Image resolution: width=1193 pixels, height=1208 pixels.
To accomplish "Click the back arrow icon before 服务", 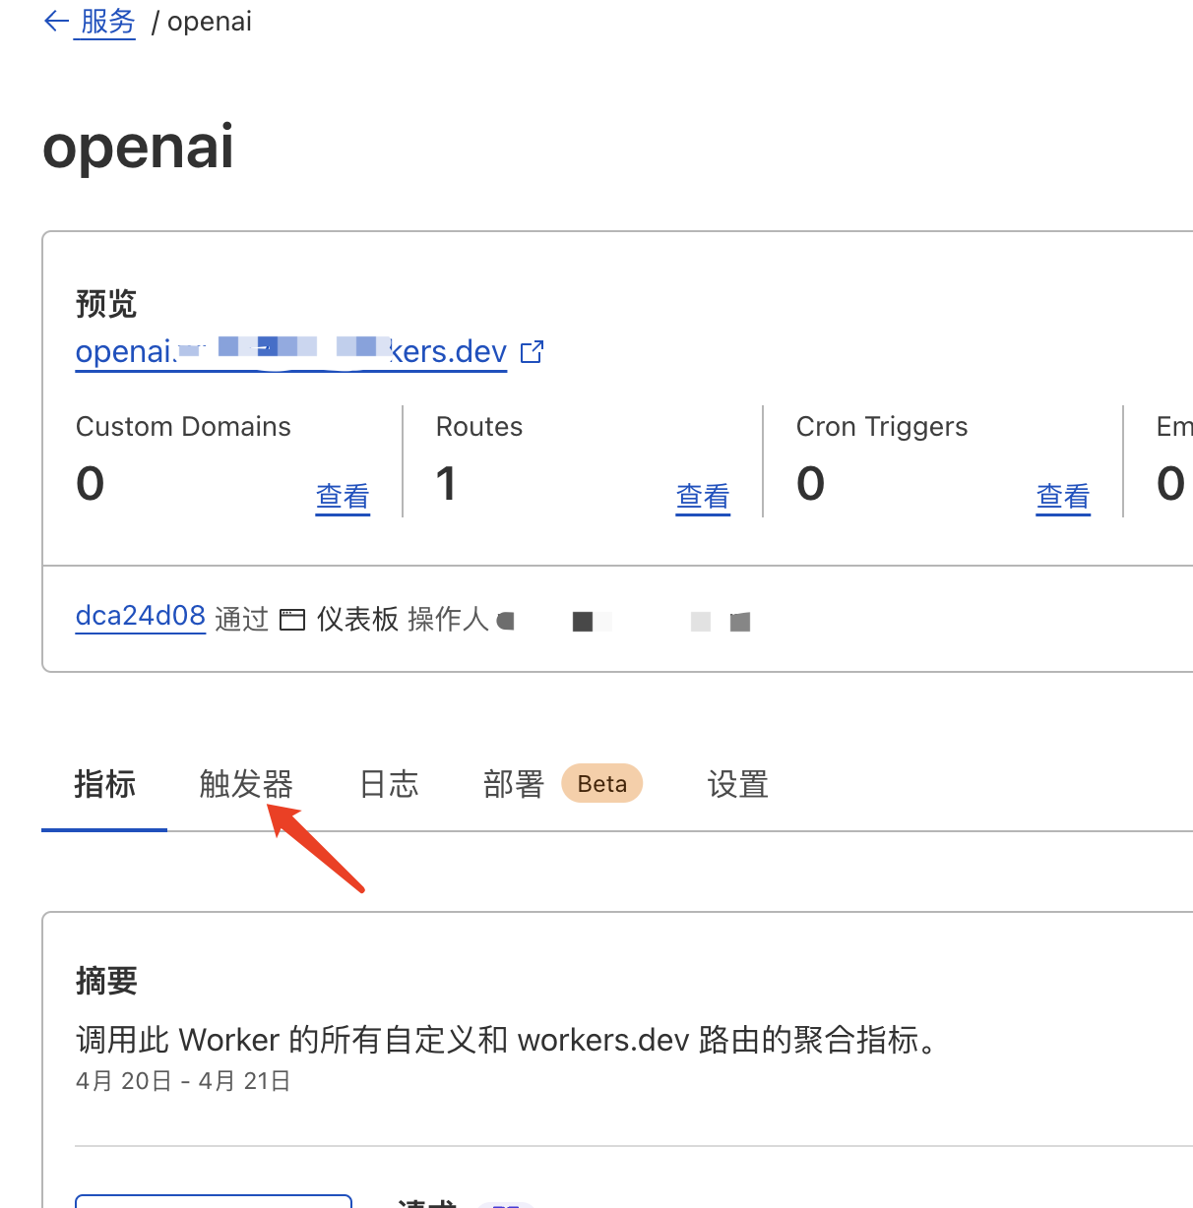I will coord(56,22).
